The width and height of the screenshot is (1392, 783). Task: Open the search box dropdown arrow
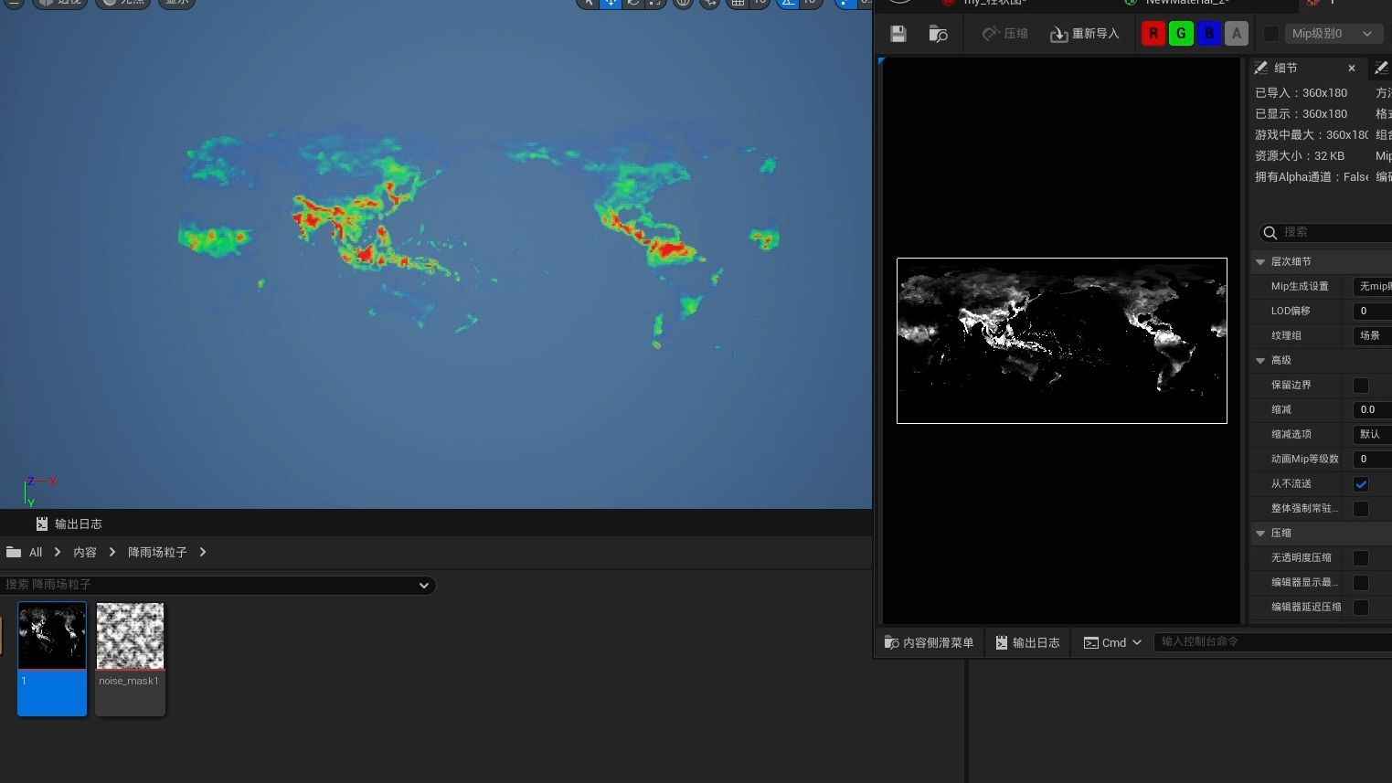[x=424, y=586]
